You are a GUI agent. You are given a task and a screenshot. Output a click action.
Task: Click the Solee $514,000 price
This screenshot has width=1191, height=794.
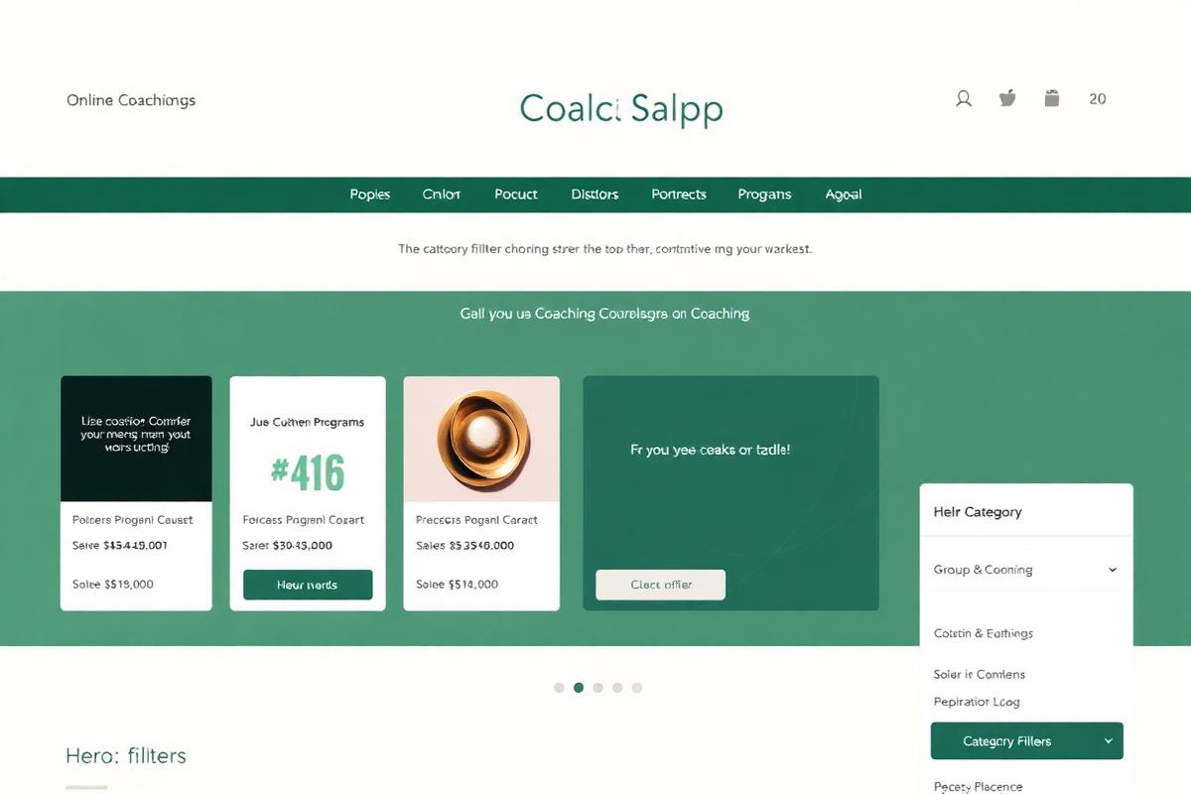pyautogui.click(x=457, y=585)
